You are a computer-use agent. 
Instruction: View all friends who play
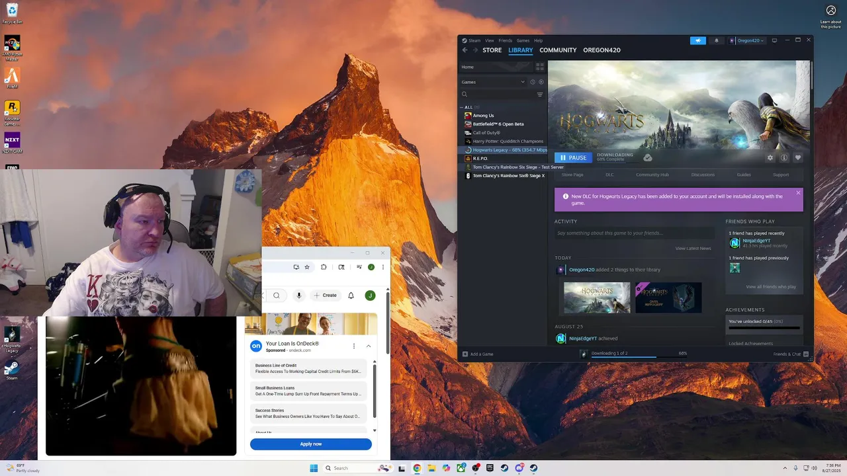771,287
